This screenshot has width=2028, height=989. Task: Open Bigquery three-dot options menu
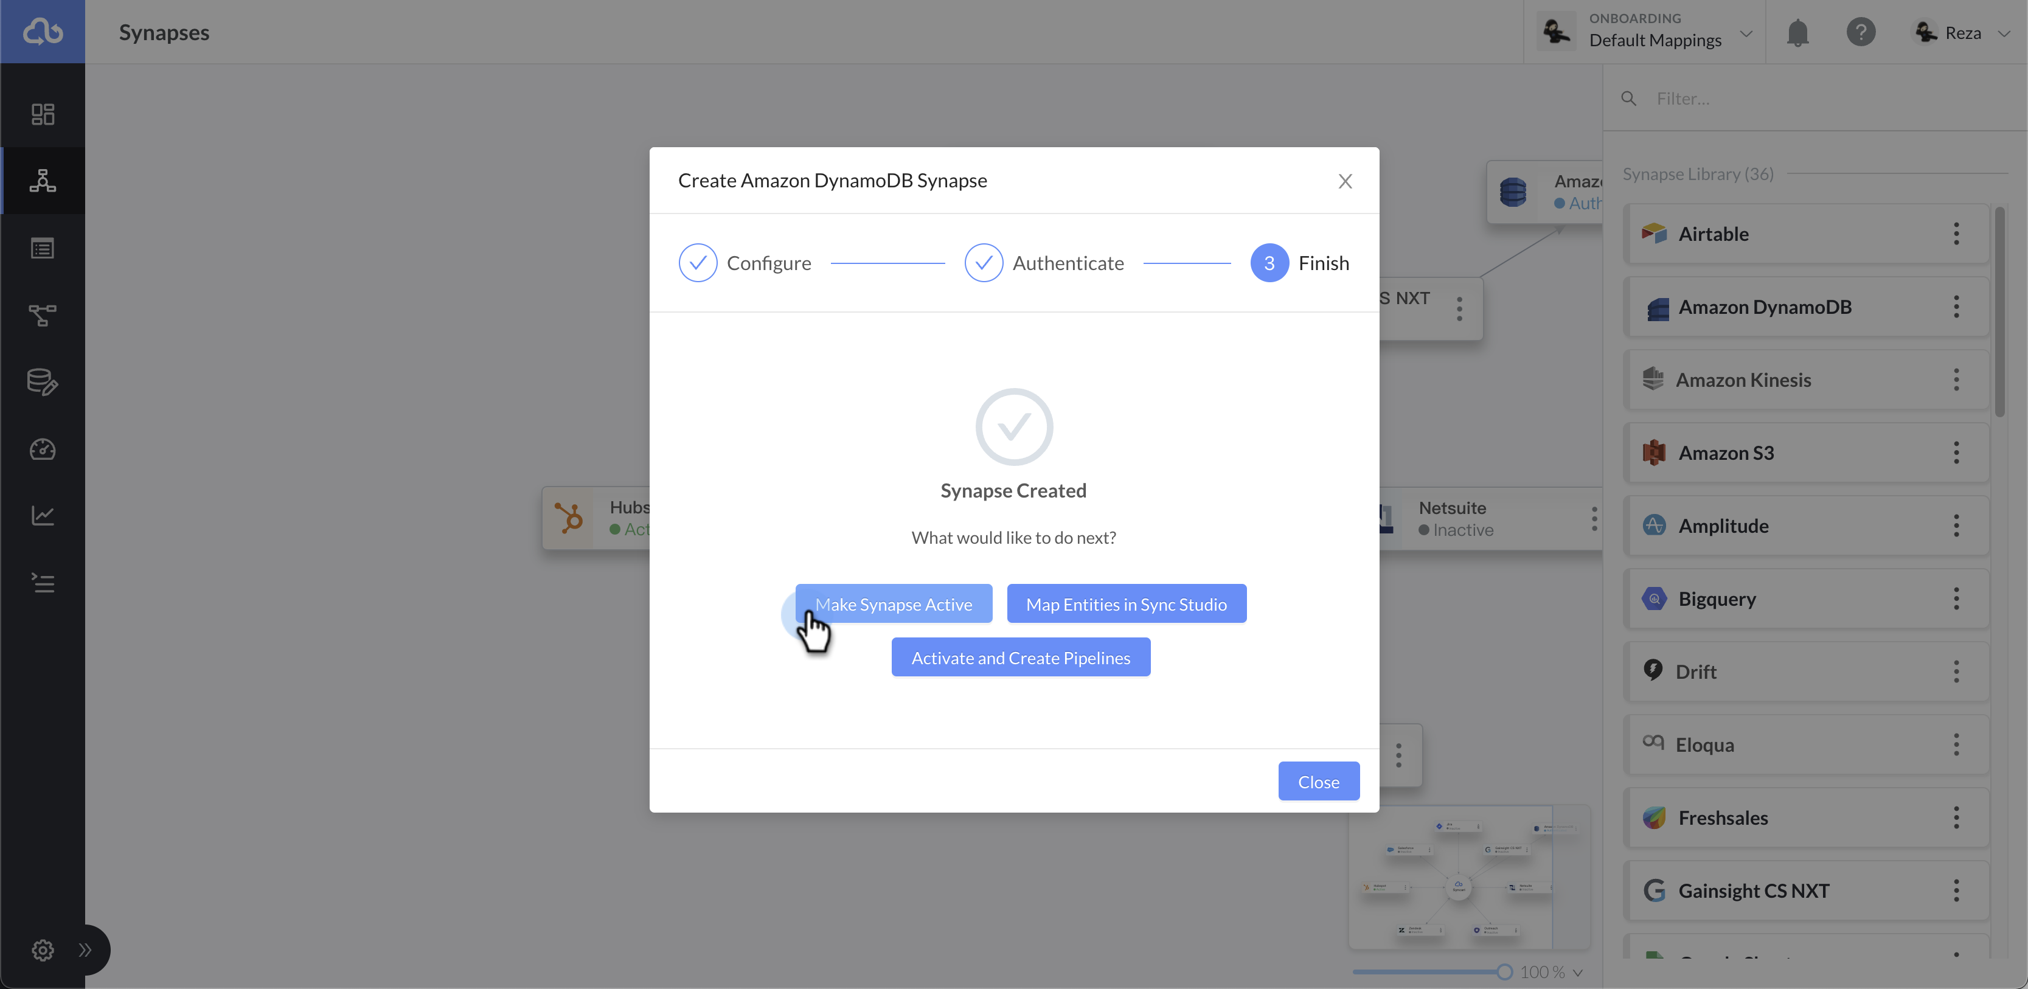pos(1956,599)
